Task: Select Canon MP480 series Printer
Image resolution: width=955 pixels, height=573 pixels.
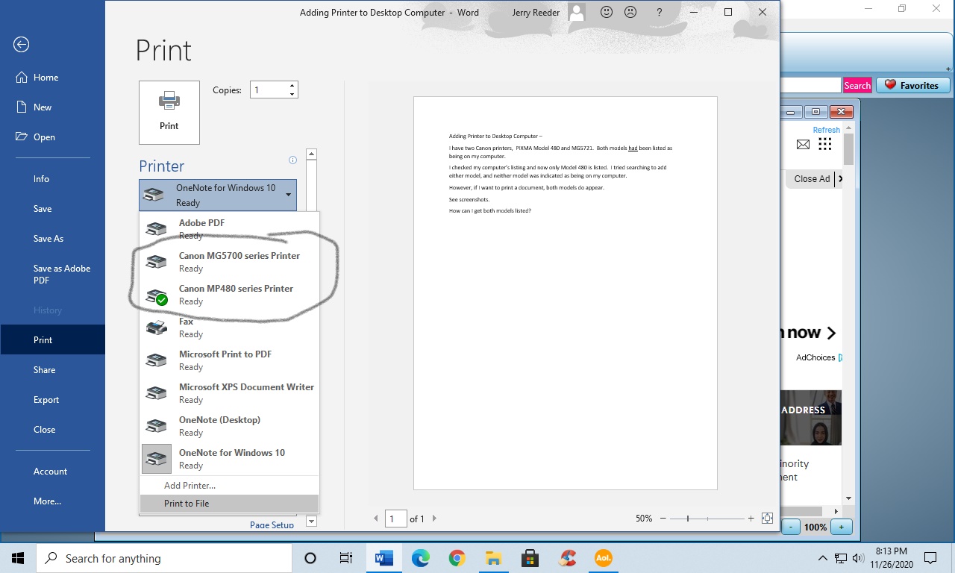Action: click(x=229, y=295)
